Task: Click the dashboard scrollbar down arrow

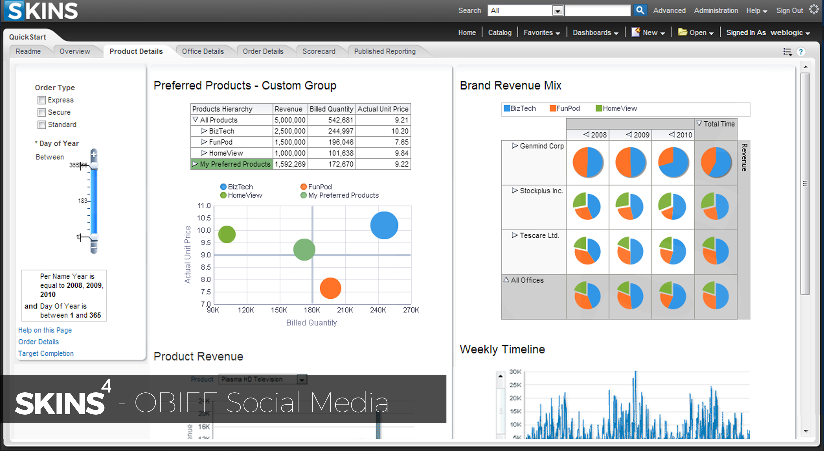Action: click(806, 431)
